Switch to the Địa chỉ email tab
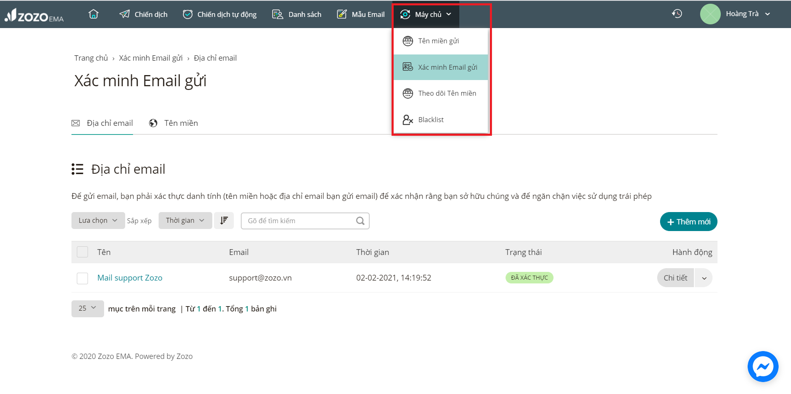Image resolution: width=791 pixels, height=394 pixels. pos(102,123)
